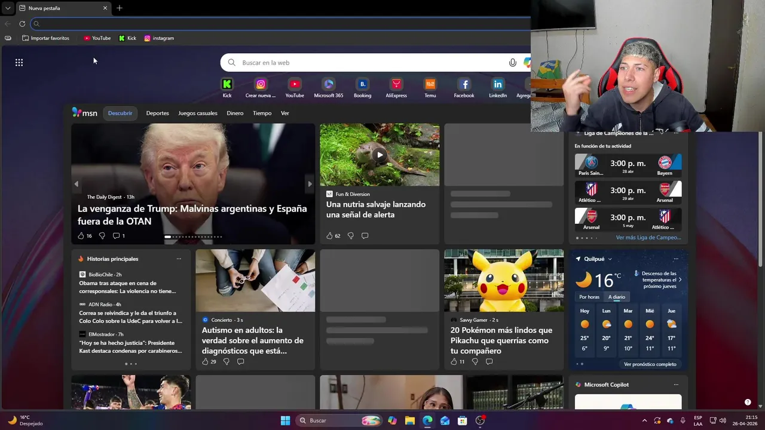Click the Kick favorites bar bookmark
Screen dimensions: 765x430
pyautogui.click(x=127, y=38)
